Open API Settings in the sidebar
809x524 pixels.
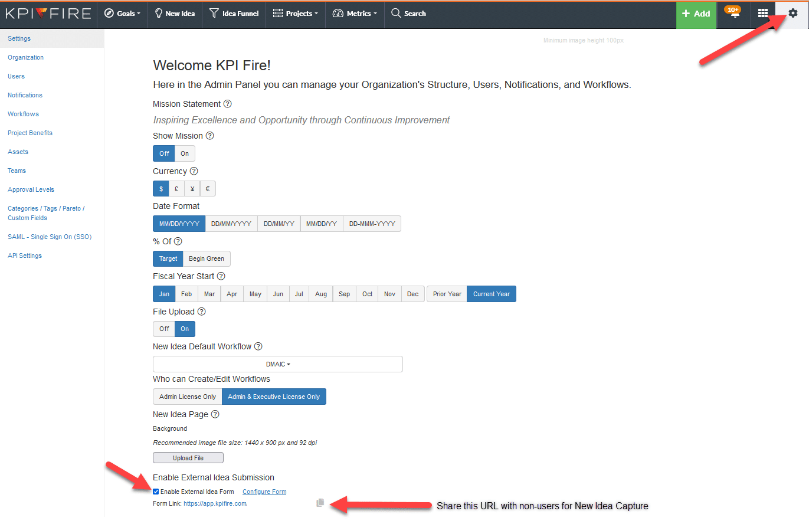(x=25, y=256)
